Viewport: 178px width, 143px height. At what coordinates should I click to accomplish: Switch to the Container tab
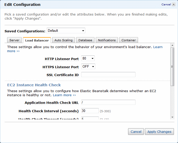coord(129,40)
